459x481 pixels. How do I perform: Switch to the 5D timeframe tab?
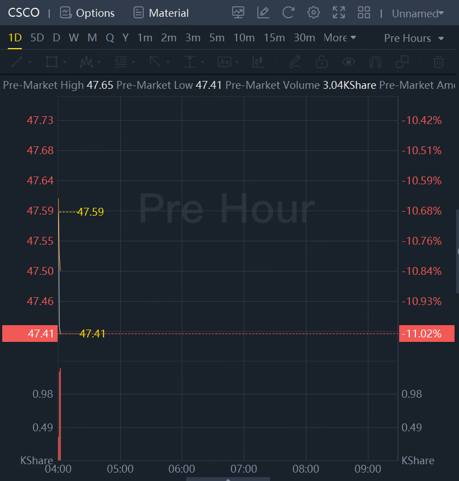click(37, 37)
